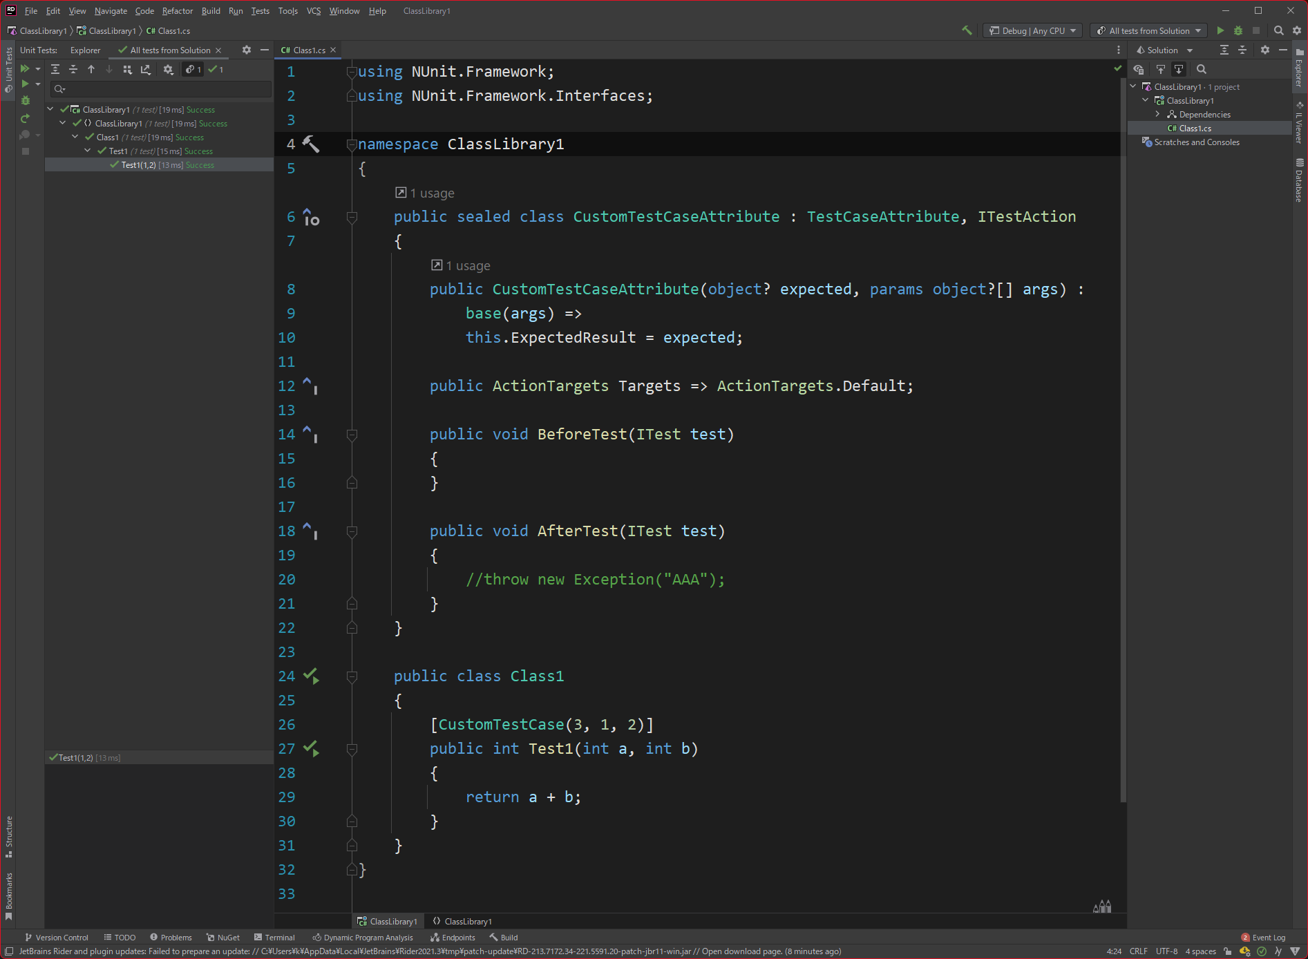Viewport: 1308px width, 959px height.
Task: Collapse all in Solution explorer
Action: click(1242, 50)
